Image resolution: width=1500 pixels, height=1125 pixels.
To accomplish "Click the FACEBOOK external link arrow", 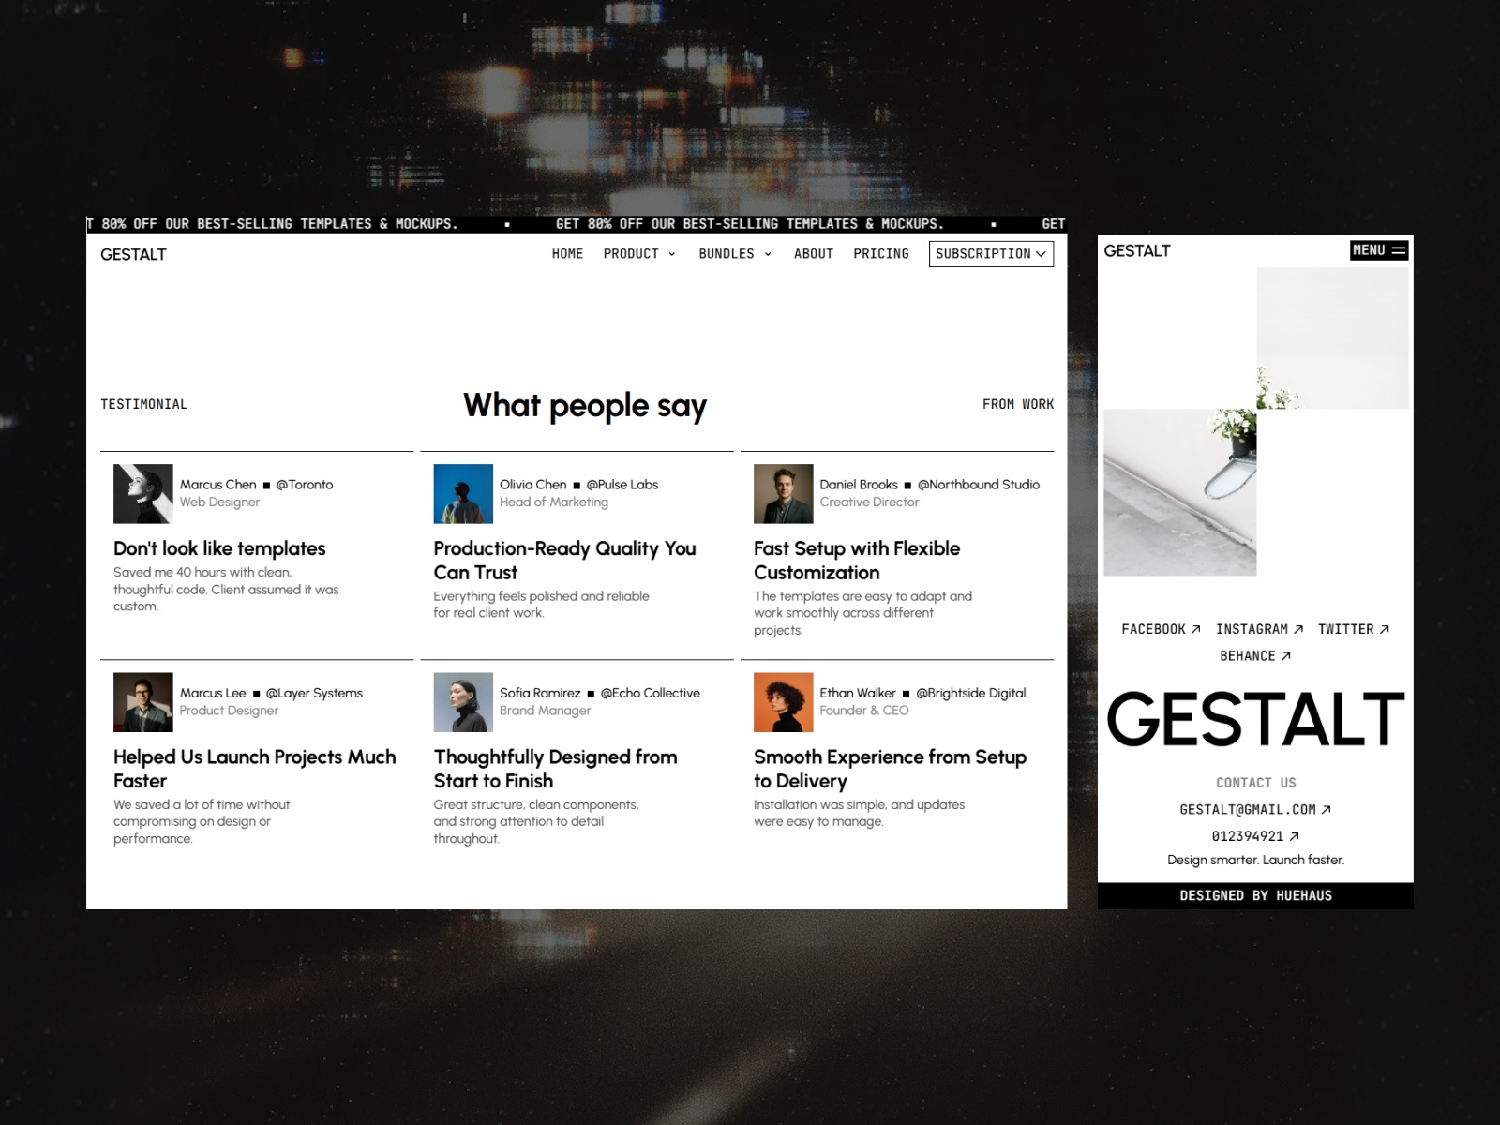I will coord(1197,629).
